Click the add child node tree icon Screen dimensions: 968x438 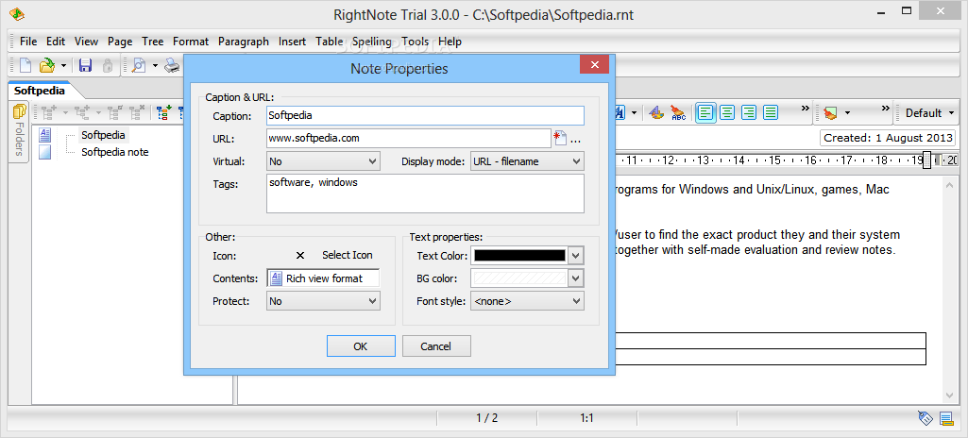pos(81,112)
